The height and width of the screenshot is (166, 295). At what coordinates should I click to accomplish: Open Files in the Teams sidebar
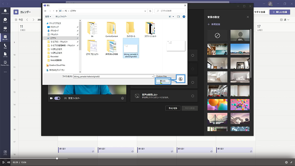point(5,55)
